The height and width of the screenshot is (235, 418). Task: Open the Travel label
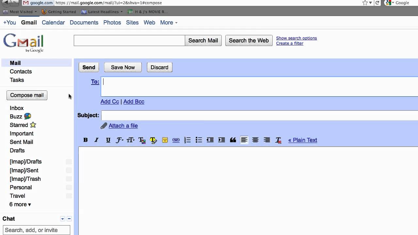click(x=17, y=196)
